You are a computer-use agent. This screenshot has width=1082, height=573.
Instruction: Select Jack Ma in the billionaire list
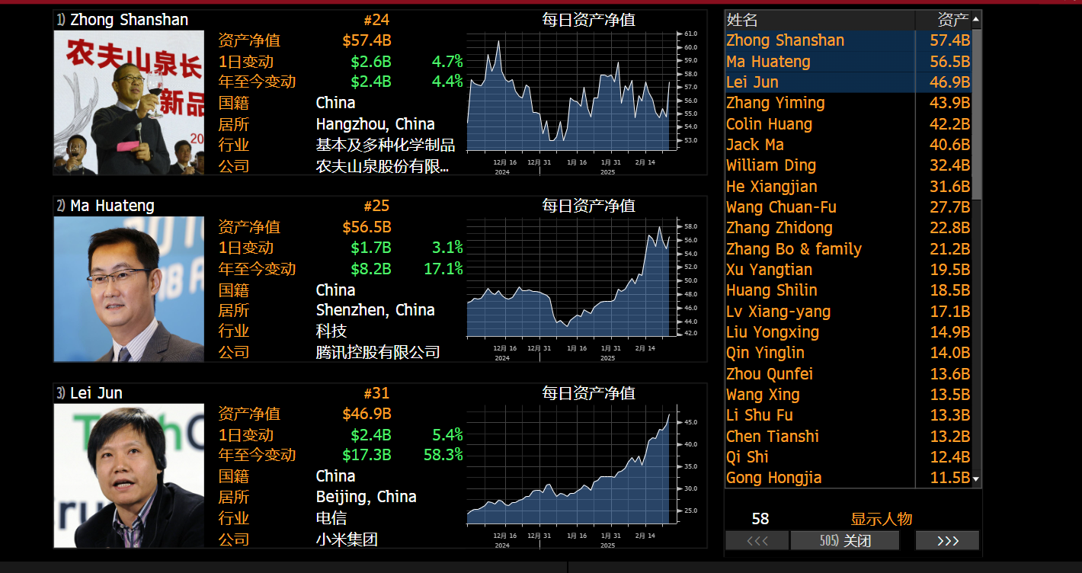(754, 145)
